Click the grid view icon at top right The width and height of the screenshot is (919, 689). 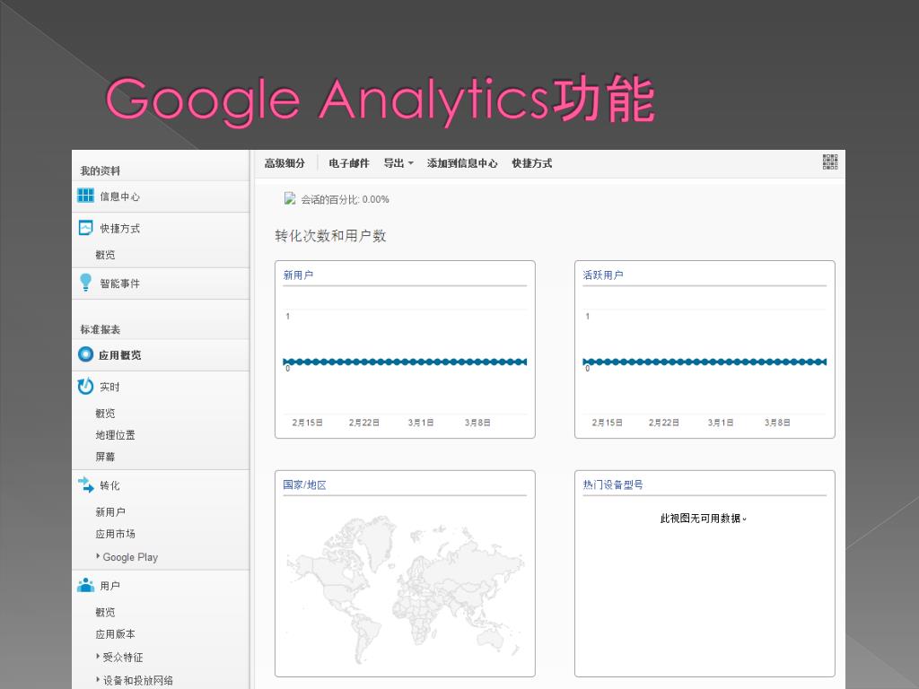click(x=830, y=162)
